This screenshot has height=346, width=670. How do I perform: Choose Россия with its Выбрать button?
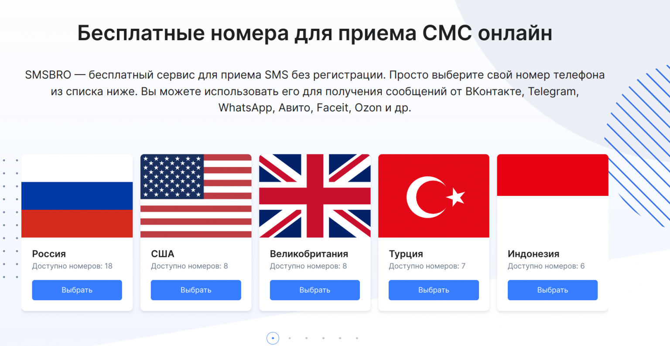77,290
